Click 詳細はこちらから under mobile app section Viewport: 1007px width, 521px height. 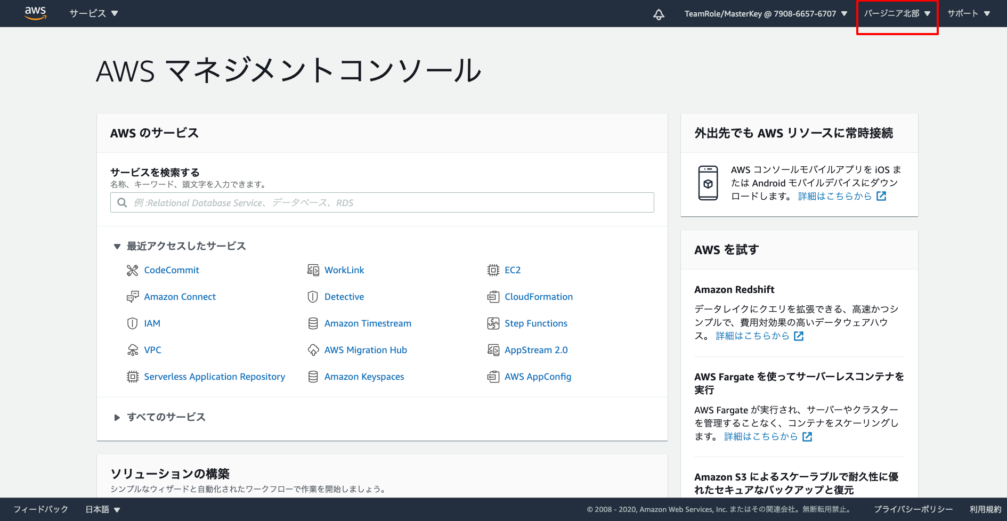835,196
